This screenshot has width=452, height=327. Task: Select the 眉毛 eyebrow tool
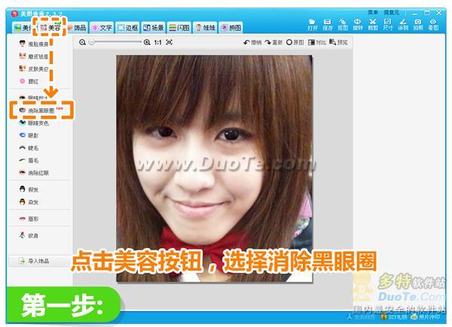[x=29, y=160]
